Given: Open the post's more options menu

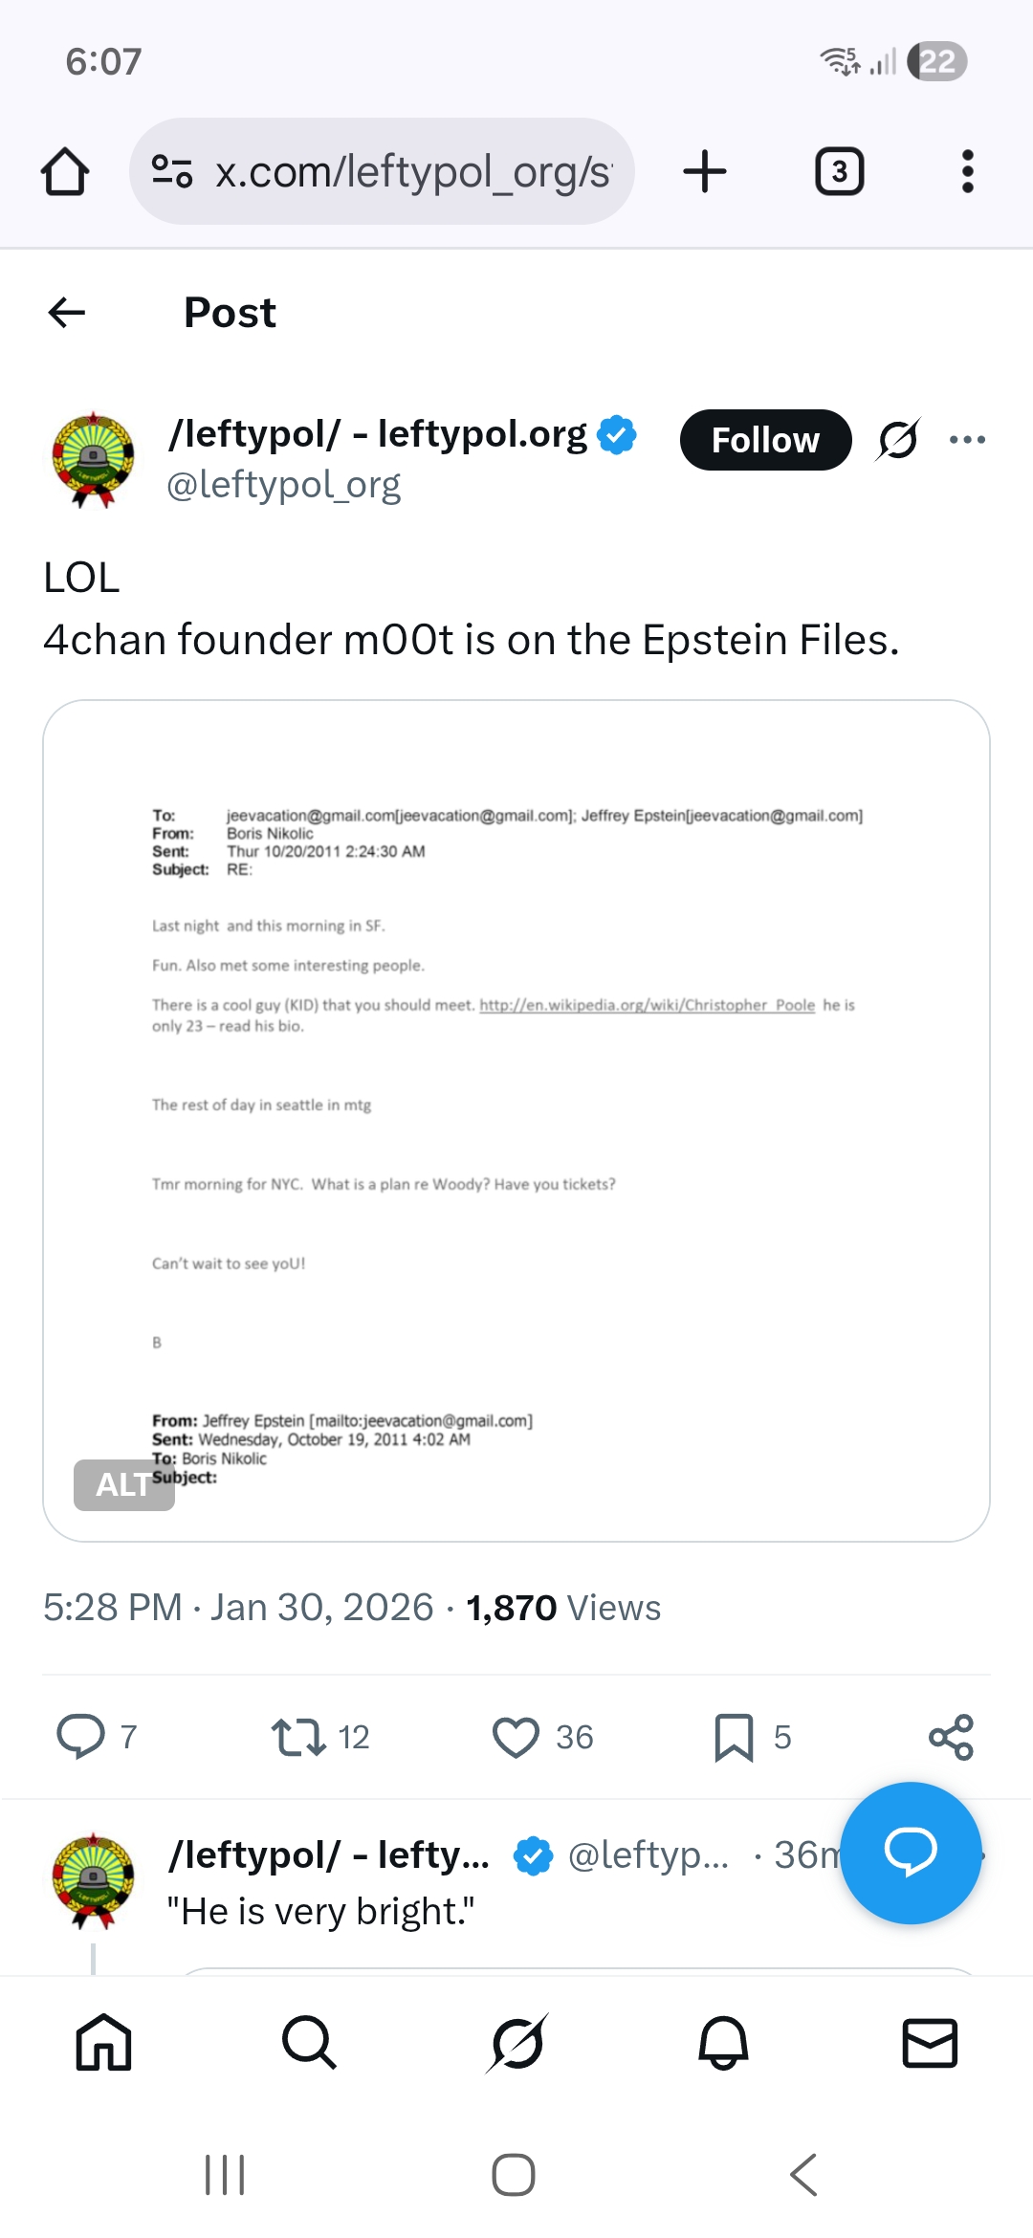Looking at the screenshot, I should (x=967, y=440).
